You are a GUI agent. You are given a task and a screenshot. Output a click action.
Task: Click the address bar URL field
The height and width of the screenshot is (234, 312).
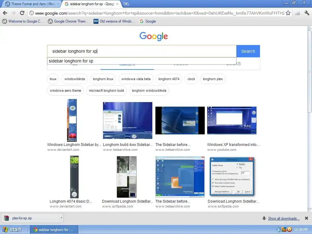pos(159,13)
